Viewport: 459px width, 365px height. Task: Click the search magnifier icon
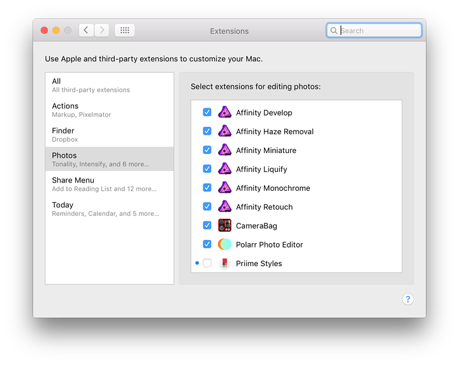click(x=333, y=31)
